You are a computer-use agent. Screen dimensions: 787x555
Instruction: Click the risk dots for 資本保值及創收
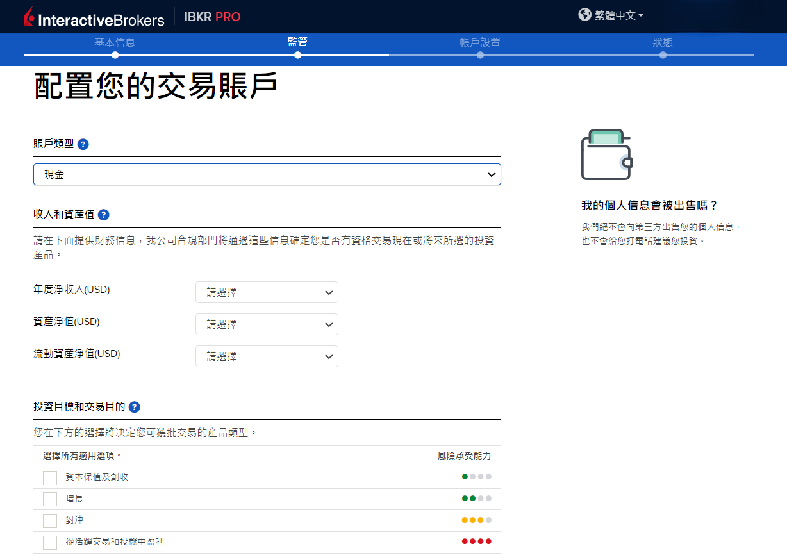click(477, 477)
